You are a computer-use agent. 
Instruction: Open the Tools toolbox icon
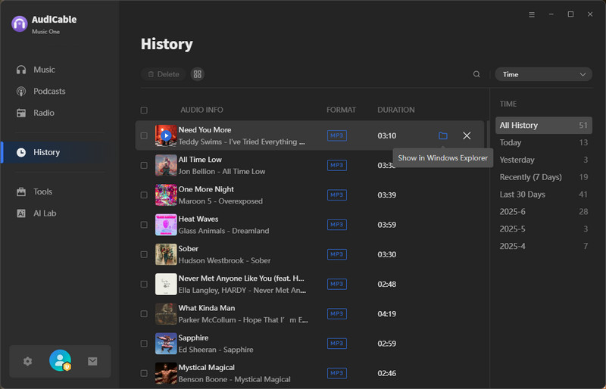click(21, 191)
